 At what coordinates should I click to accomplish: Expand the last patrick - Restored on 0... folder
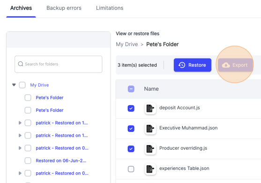pyautogui.click(x=20, y=173)
